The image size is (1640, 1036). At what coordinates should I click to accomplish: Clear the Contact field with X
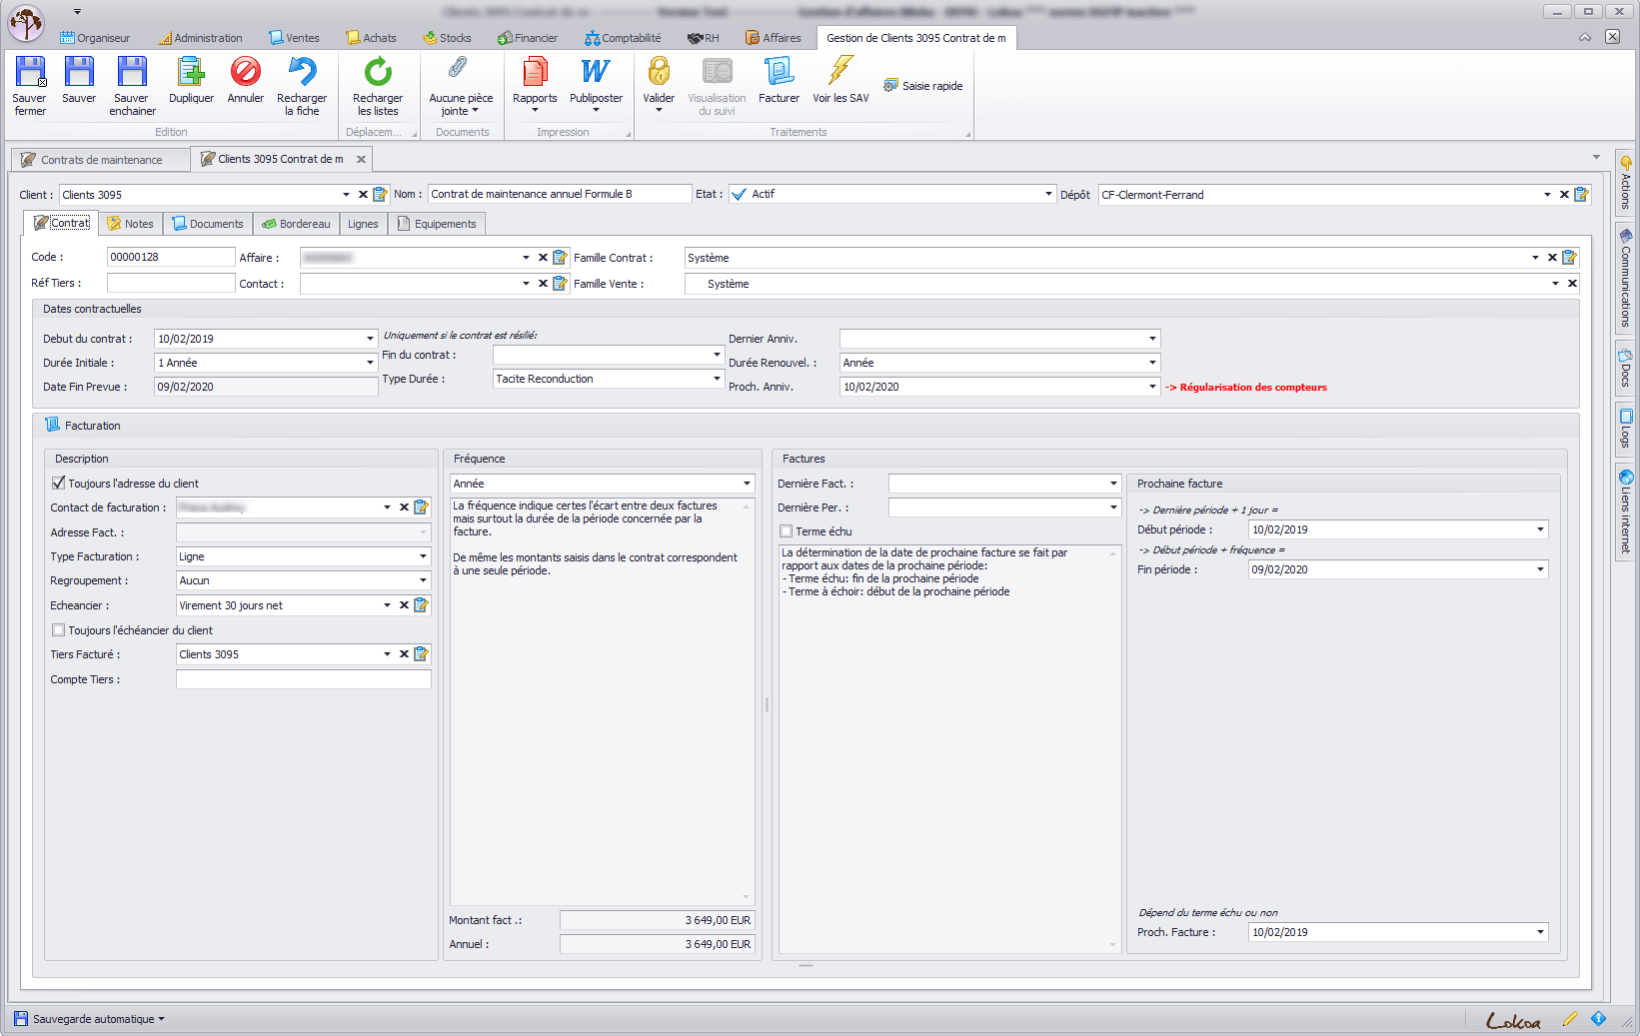[x=543, y=284]
